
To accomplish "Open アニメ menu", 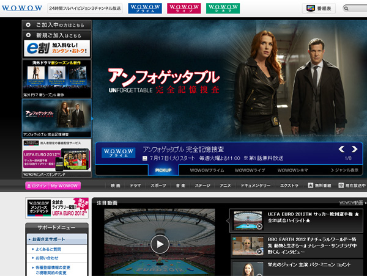I will tap(225, 186).
